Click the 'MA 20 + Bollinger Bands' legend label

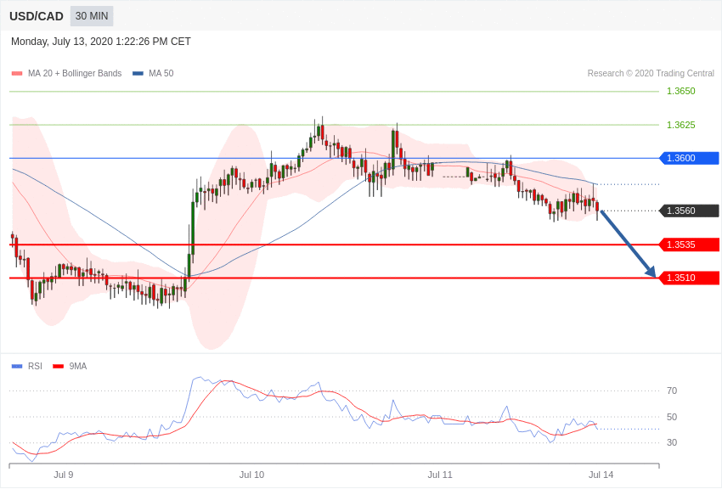[x=75, y=74]
